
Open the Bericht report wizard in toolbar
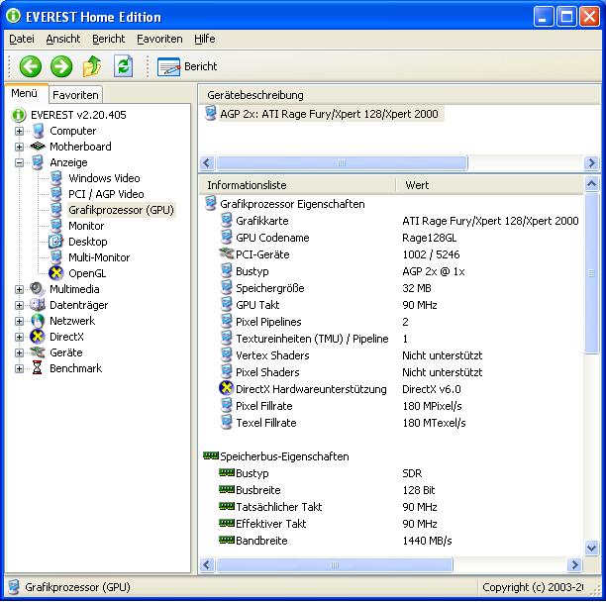coord(187,66)
